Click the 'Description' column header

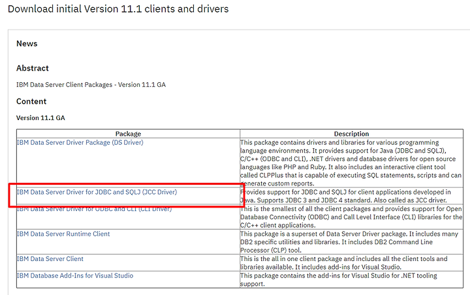point(351,134)
